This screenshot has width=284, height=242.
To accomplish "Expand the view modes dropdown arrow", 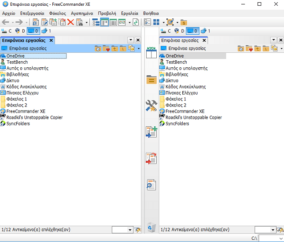I will coord(129,22).
